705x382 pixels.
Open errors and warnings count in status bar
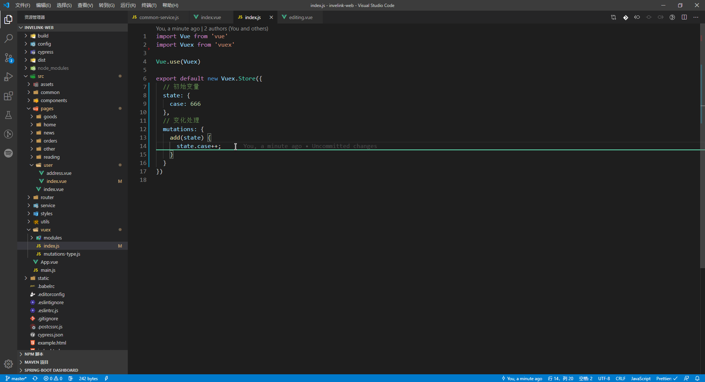coord(53,378)
